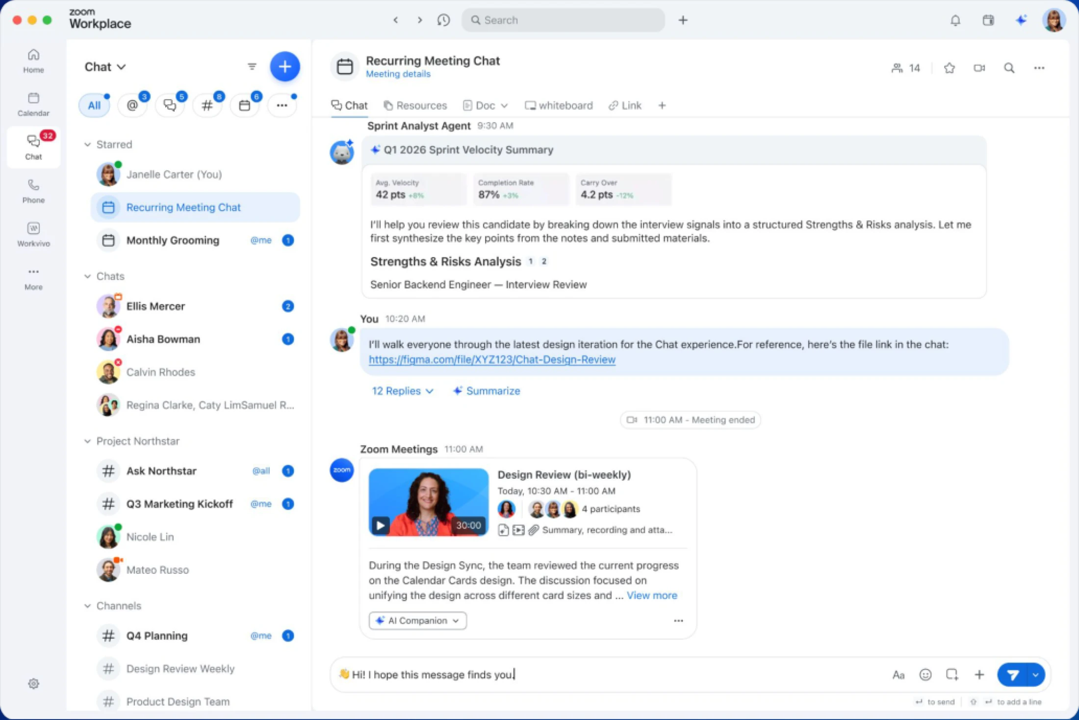Click the screenshot capture icon in composer
The width and height of the screenshot is (1079, 720).
pos(951,675)
